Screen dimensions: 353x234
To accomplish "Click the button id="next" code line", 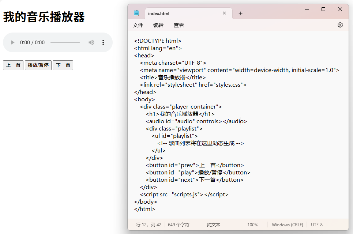I will 195,180.
